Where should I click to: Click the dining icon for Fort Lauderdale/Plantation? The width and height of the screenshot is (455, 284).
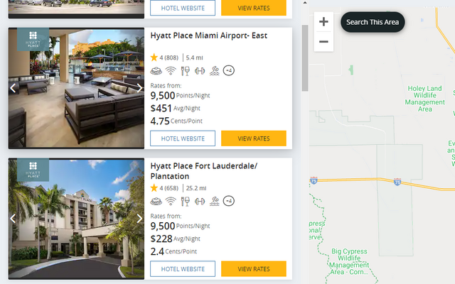point(185,201)
